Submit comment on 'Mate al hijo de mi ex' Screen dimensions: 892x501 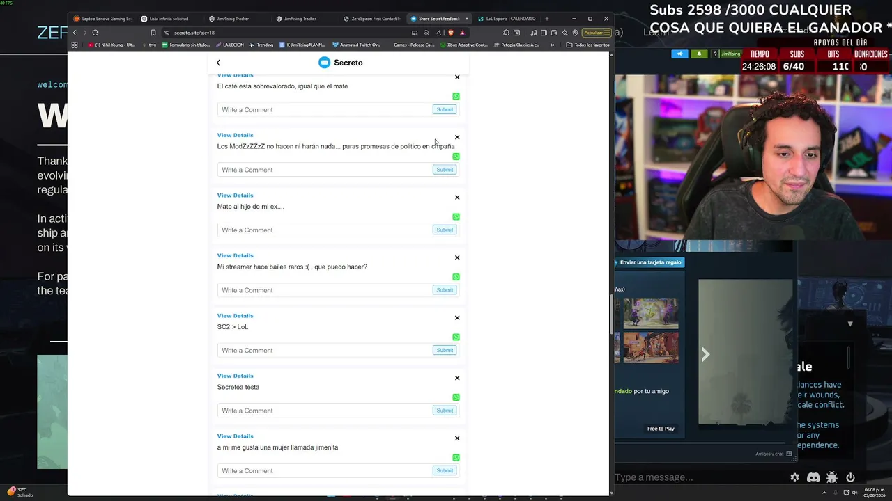click(445, 230)
